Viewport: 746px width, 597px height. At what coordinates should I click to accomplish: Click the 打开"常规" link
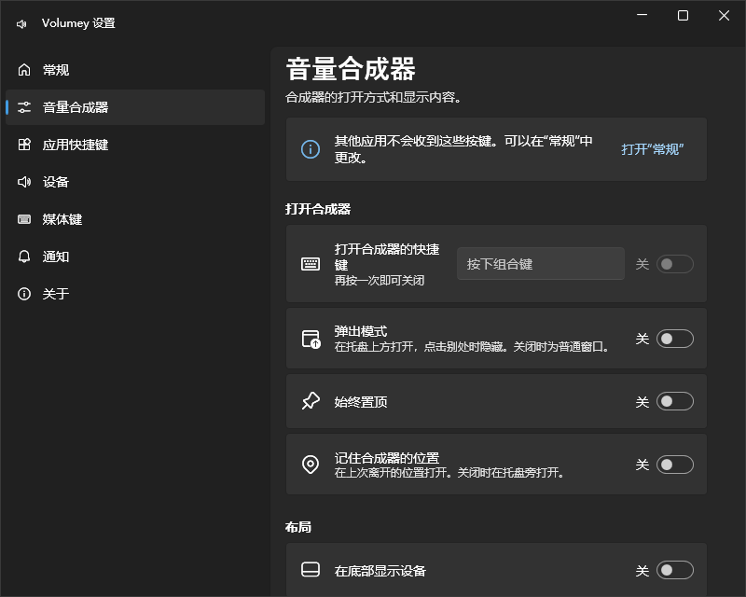point(652,149)
